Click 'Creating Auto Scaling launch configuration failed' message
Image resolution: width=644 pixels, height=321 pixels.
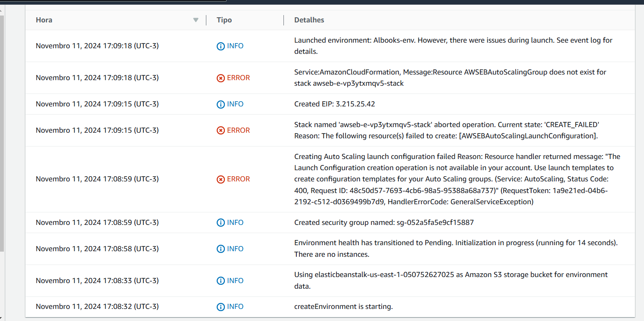(x=457, y=179)
